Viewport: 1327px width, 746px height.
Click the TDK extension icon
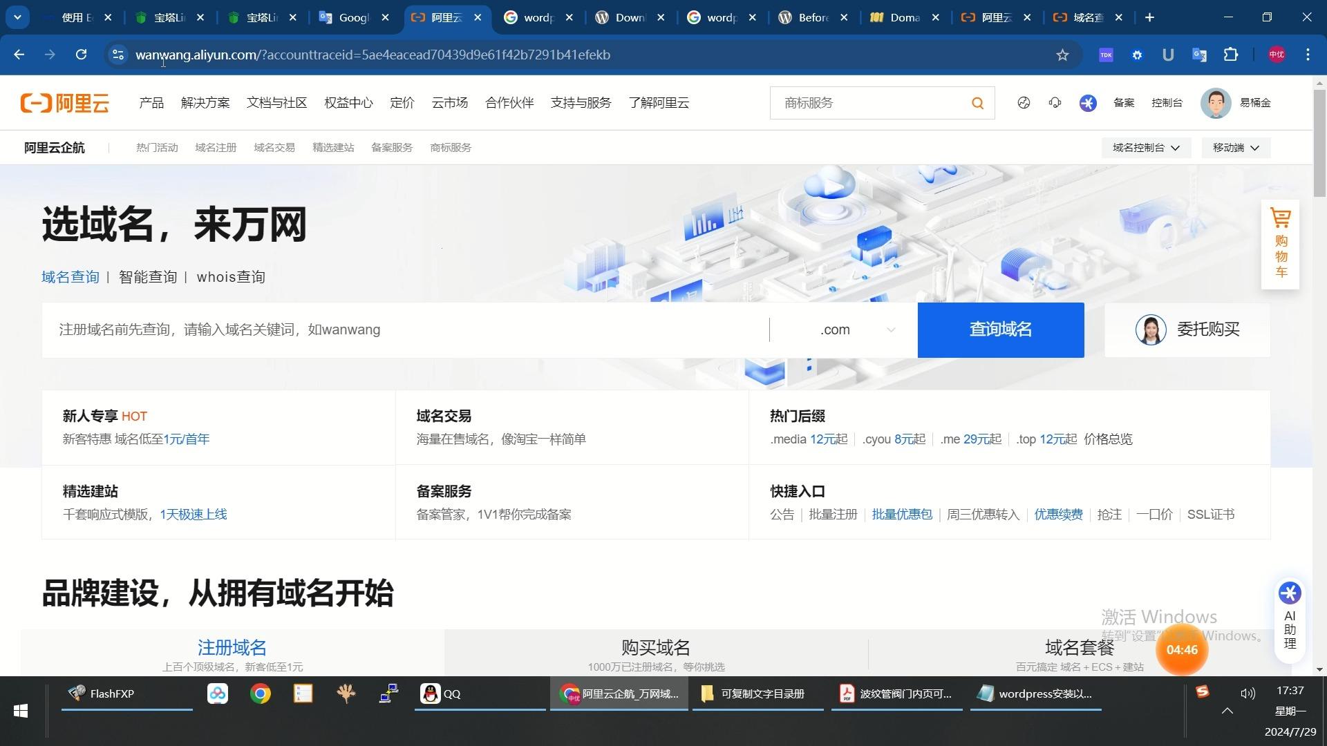[1106, 55]
